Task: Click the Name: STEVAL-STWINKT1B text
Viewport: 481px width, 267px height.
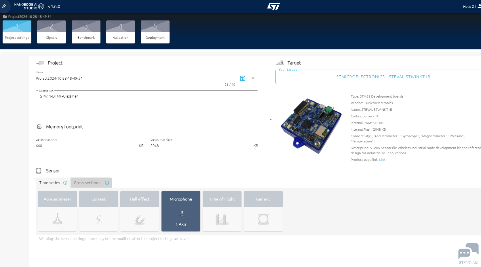Action: coord(371,110)
